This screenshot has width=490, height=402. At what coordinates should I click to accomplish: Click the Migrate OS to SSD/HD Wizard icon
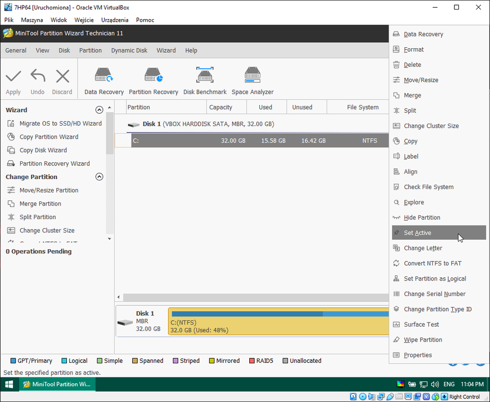(x=11, y=124)
